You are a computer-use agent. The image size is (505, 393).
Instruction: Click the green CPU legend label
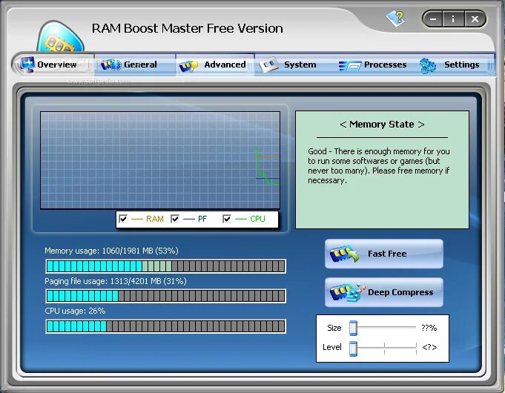point(257,219)
